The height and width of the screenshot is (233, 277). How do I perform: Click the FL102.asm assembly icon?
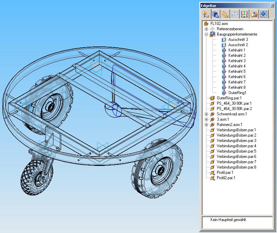pyautogui.click(x=206, y=24)
